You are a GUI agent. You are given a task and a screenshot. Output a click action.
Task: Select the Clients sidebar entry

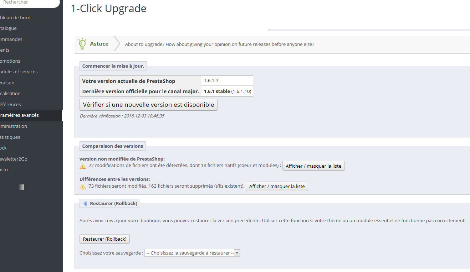(x=5, y=50)
